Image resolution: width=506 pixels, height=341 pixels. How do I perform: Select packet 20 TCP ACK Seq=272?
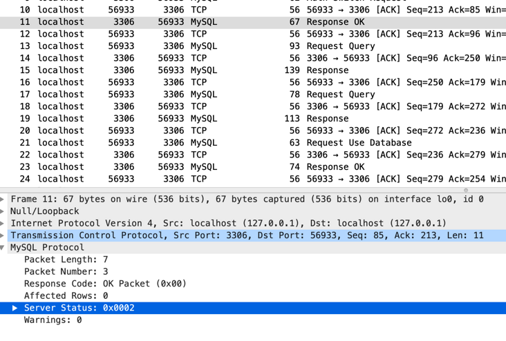pyautogui.click(x=253, y=130)
